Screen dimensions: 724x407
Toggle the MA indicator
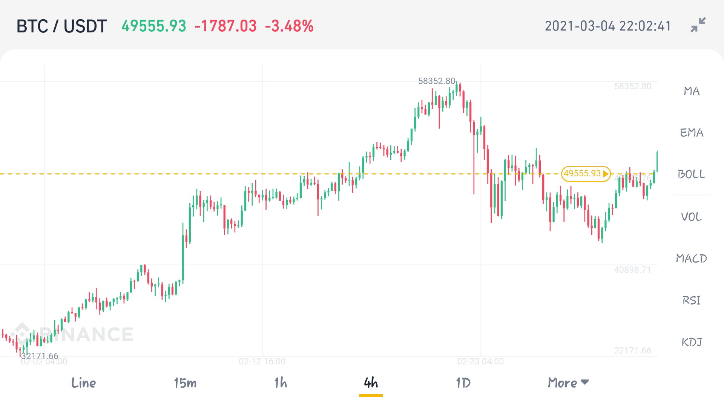(692, 91)
